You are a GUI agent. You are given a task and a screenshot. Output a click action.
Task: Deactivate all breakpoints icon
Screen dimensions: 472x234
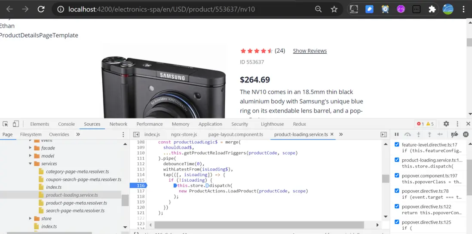click(454, 134)
